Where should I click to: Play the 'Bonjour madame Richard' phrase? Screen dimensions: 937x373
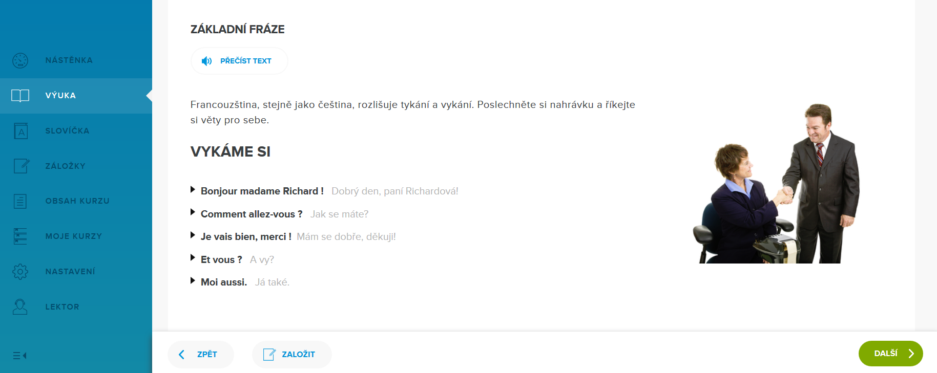(x=193, y=190)
